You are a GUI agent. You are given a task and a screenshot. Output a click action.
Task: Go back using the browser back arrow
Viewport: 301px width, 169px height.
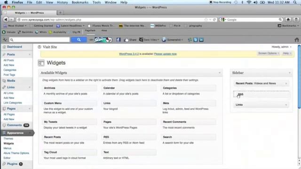6,20
